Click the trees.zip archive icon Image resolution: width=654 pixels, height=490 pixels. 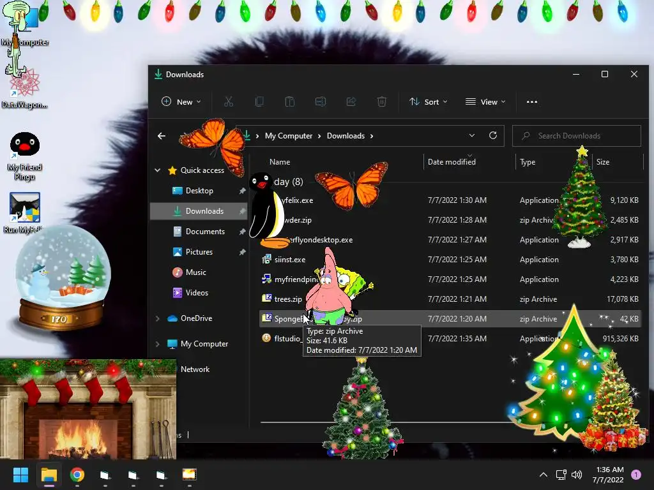coord(266,299)
